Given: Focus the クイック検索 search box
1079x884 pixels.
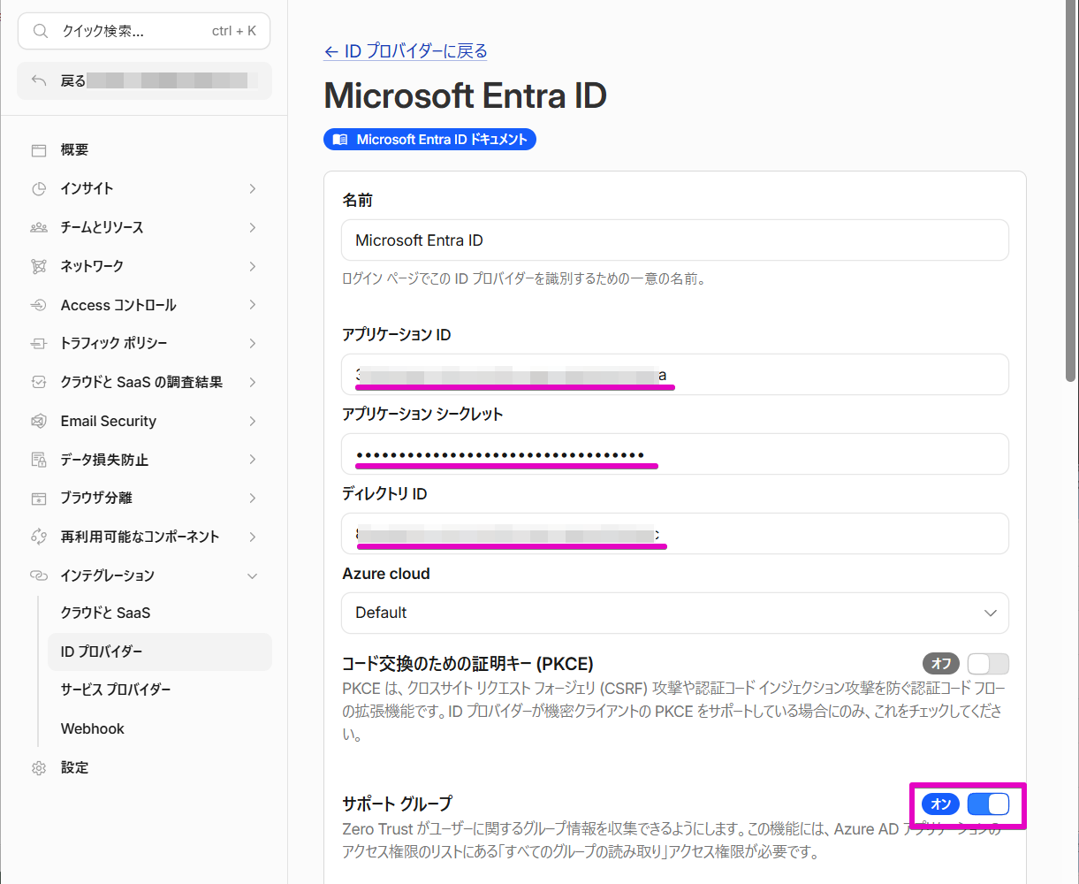Looking at the screenshot, I should coord(144,31).
